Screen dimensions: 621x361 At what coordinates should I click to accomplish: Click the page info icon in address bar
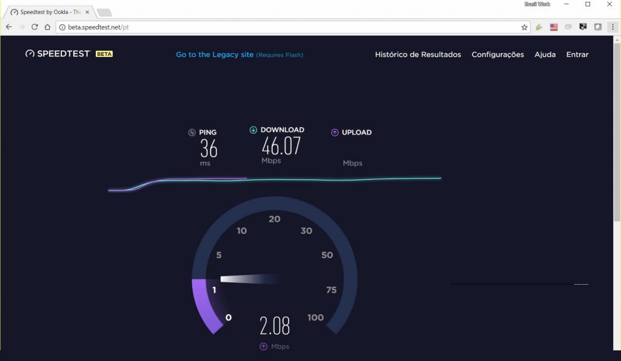click(x=61, y=27)
